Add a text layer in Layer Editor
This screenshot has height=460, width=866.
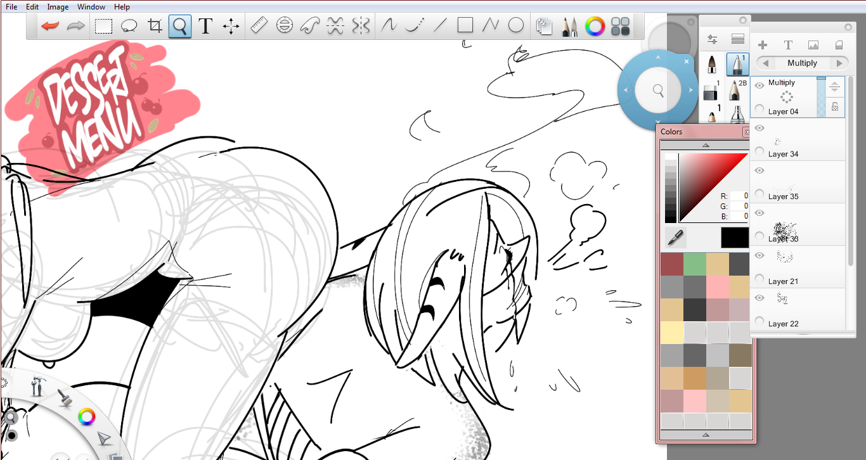coord(788,45)
